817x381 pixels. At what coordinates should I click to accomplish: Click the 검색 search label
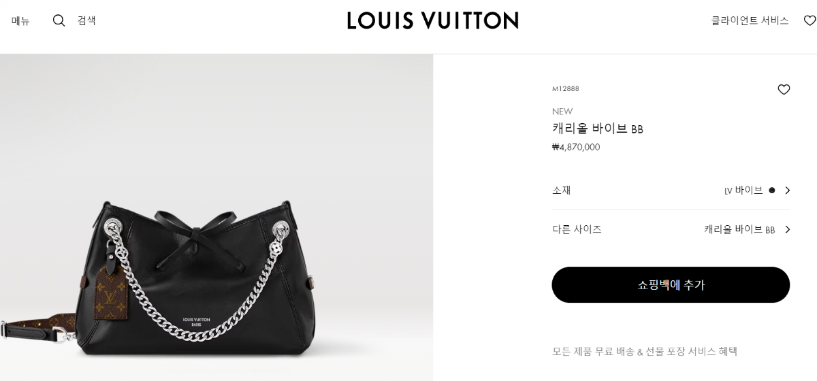point(86,20)
